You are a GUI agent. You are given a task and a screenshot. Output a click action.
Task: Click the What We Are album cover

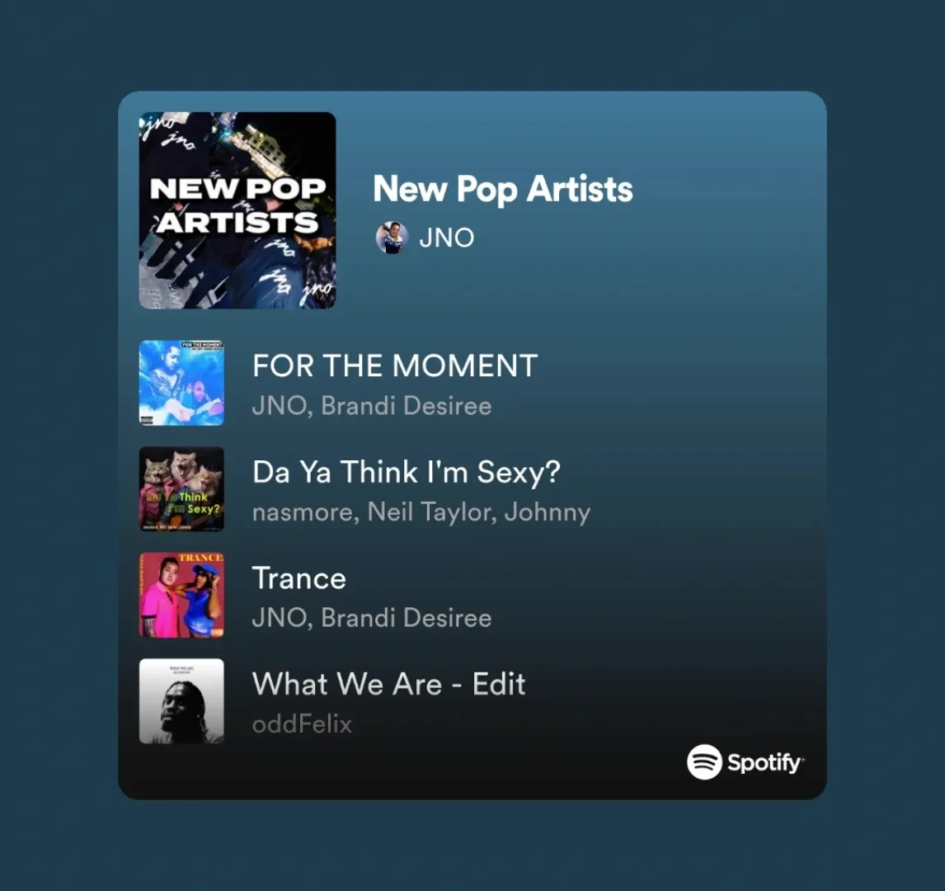pyautogui.click(x=181, y=701)
